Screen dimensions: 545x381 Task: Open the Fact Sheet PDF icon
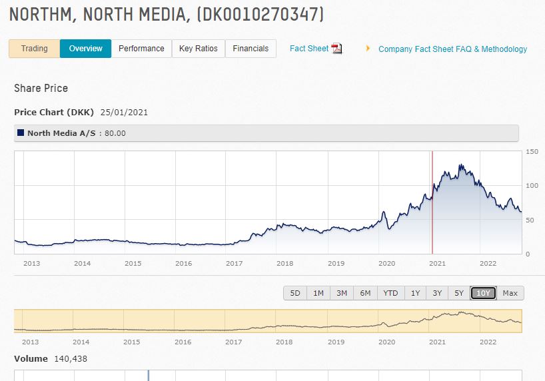(x=336, y=49)
